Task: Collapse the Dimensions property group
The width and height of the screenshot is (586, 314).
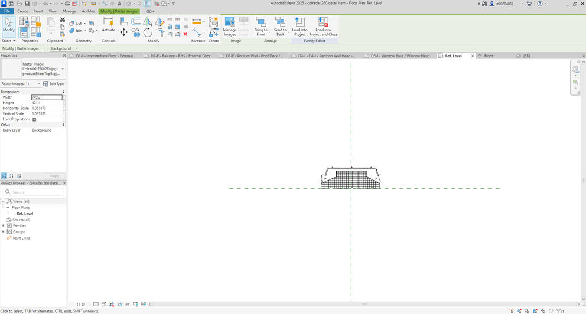Action: tap(63, 92)
